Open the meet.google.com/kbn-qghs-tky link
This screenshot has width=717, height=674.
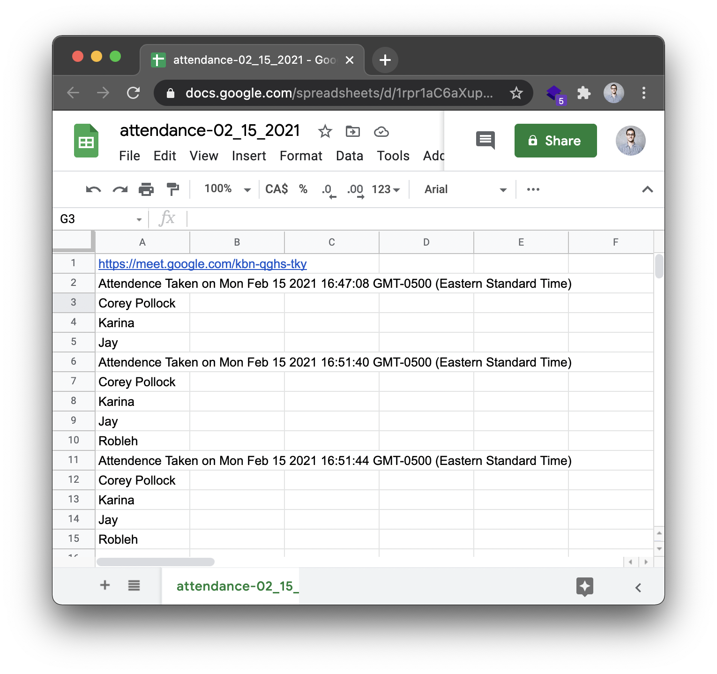pyautogui.click(x=202, y=264)
